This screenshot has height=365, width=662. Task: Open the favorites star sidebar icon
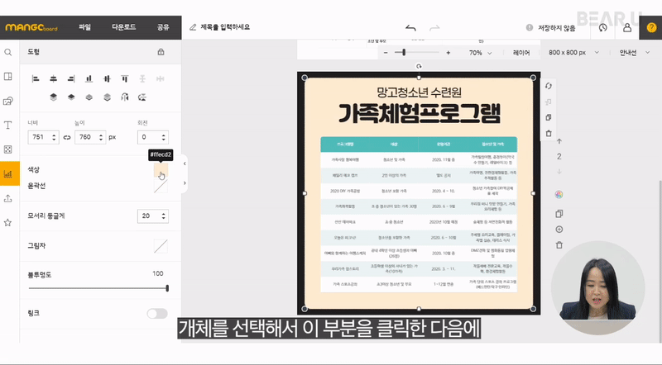click(8, 222)
